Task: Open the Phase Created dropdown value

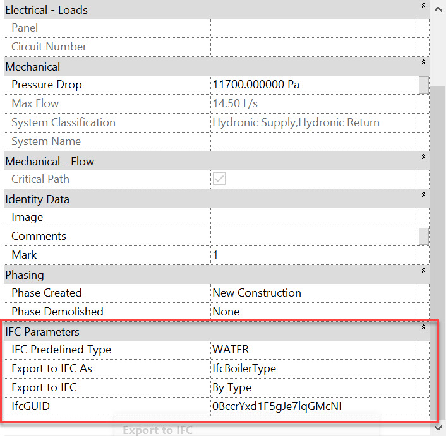Action: (x=313, y=293)
